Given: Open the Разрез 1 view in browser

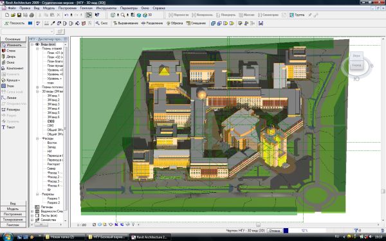Looking at the screenshot, I should point(53,198).
